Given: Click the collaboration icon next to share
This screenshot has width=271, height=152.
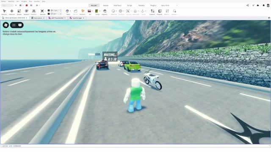Looking at the screenshot, I should pyautogui.click(x=253, y=5).
